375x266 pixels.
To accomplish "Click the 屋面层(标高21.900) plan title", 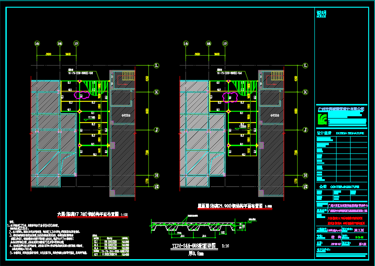I will tap(230, 206).
